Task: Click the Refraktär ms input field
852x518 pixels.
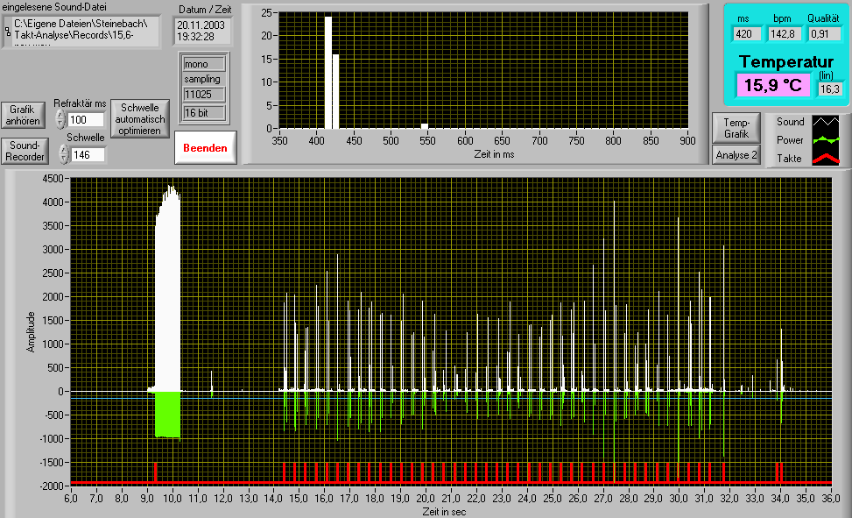Action: pyautogui.click(x=86, y=119)
